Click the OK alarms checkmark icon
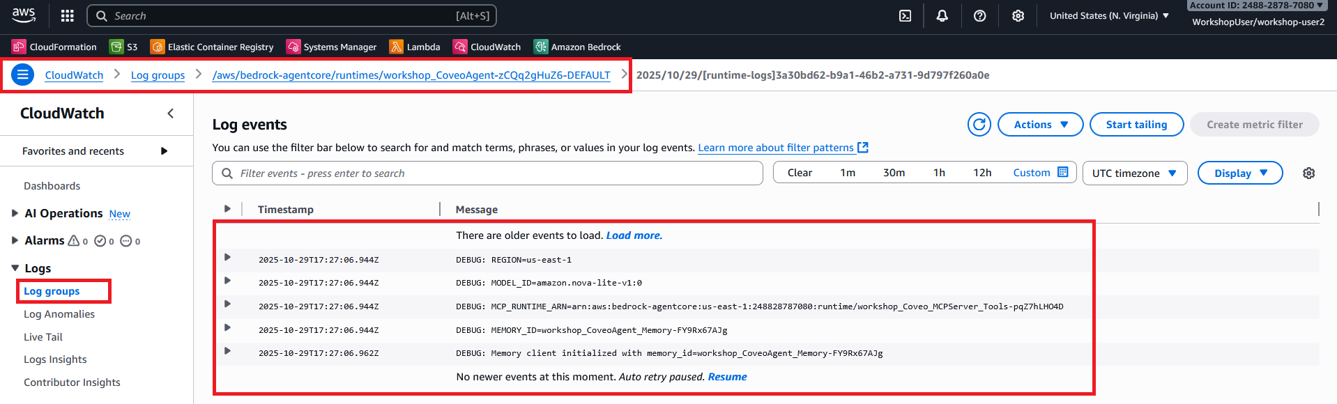The width and height of the screenshot is (1337, 404). point(100,241)
